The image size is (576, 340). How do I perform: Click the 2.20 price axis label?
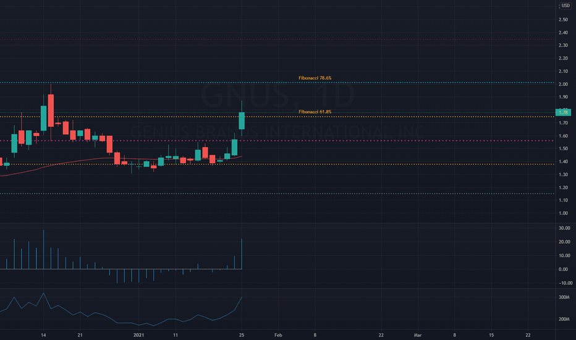click(x=563, y=58)
